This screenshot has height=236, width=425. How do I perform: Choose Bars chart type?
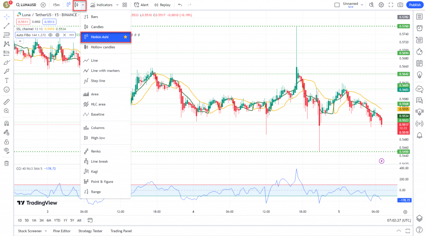pos(106,17)
